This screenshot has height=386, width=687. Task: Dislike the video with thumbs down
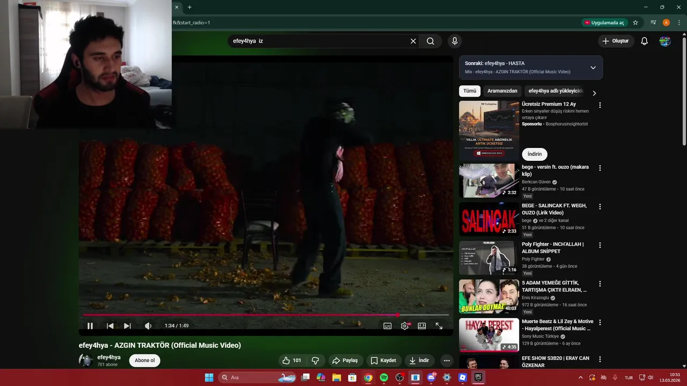[316, 361]
